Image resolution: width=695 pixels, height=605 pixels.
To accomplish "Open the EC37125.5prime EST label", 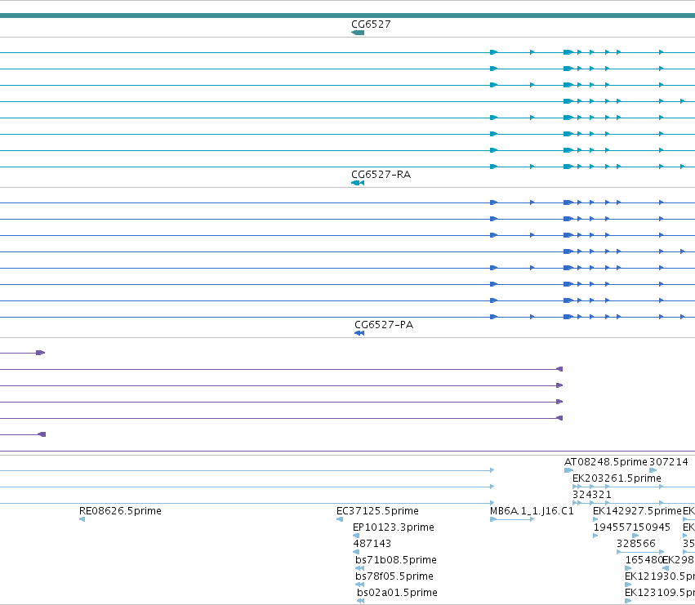I will [377, 511].
